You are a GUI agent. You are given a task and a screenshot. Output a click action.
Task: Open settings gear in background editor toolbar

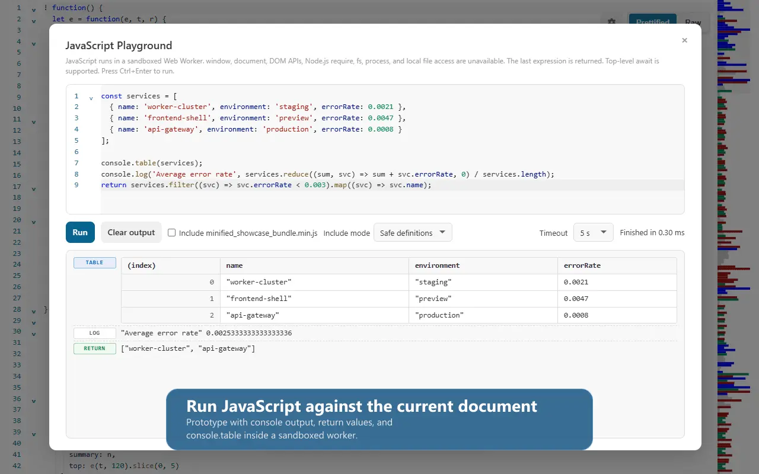point(612,21)
